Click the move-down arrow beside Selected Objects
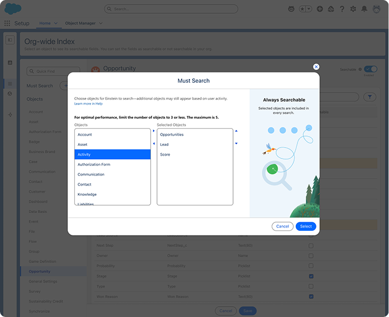The image size is (389, 317). pos(236,144)
